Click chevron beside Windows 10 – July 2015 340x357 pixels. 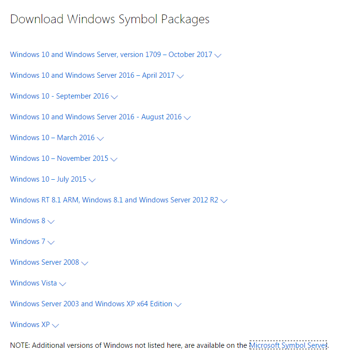[92, 180]
